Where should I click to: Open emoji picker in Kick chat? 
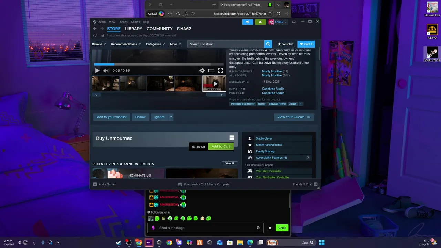(258, 228)
